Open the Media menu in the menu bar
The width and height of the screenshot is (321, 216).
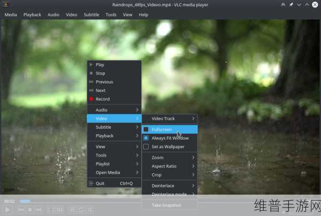(11, 15)
